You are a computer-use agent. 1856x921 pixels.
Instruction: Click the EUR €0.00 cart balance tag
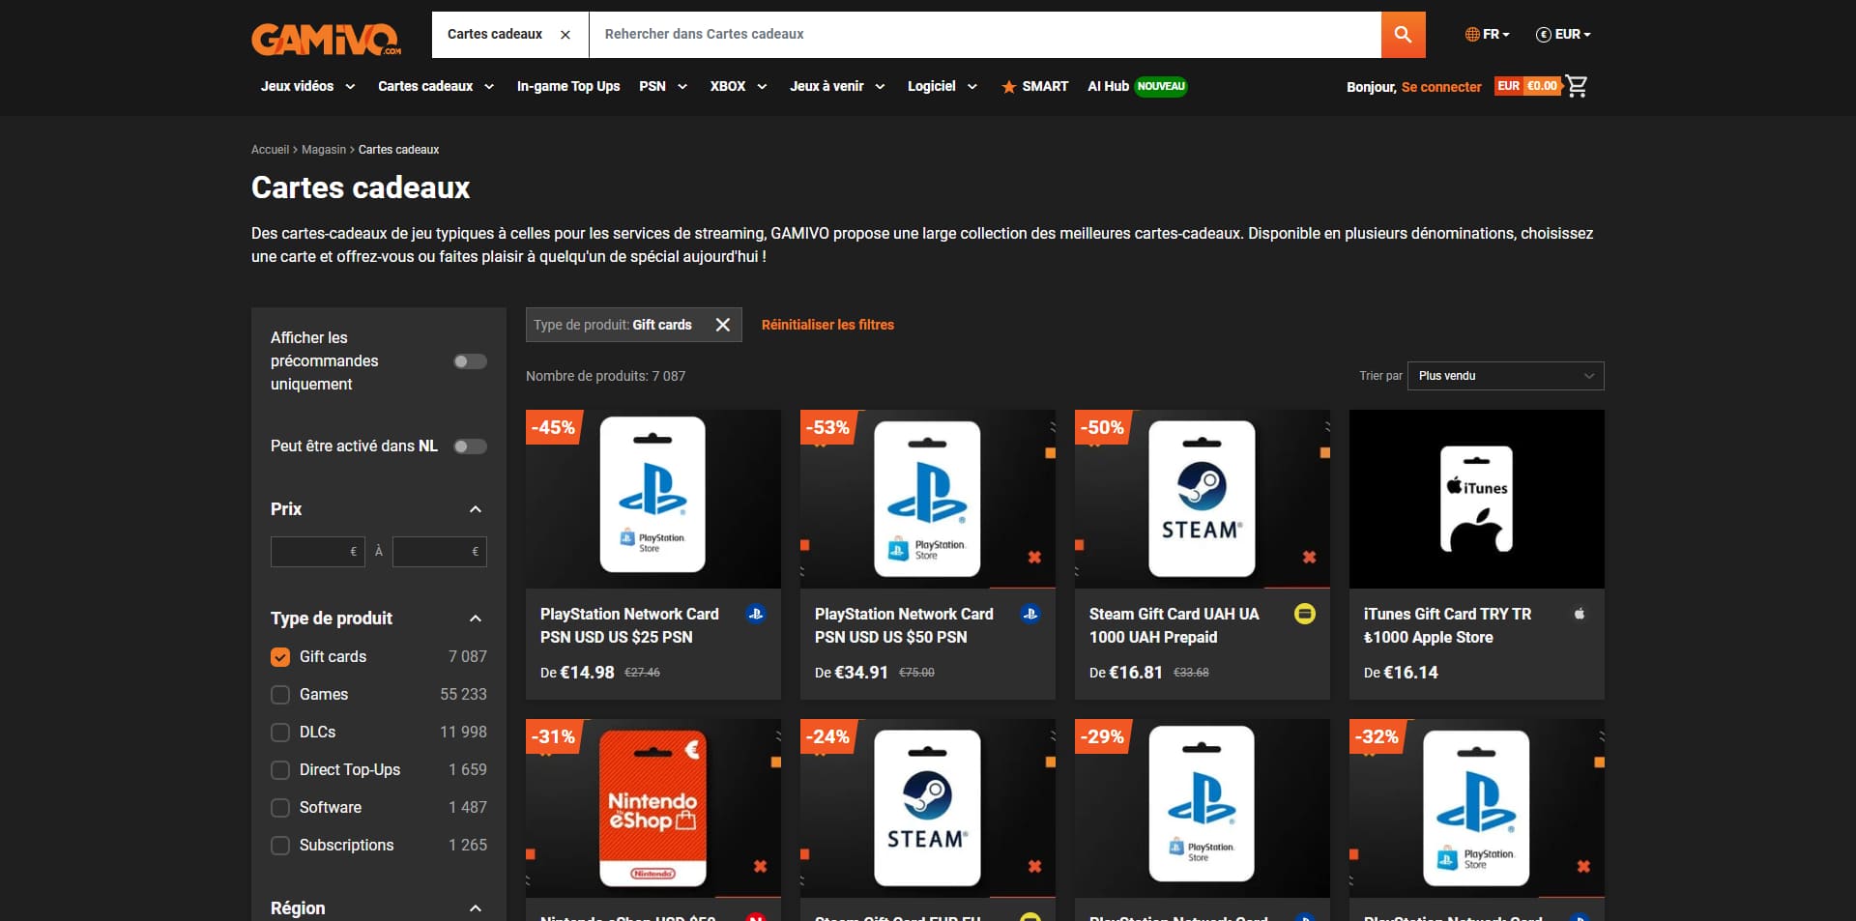pyautogui.click(x=1527, y=86)
